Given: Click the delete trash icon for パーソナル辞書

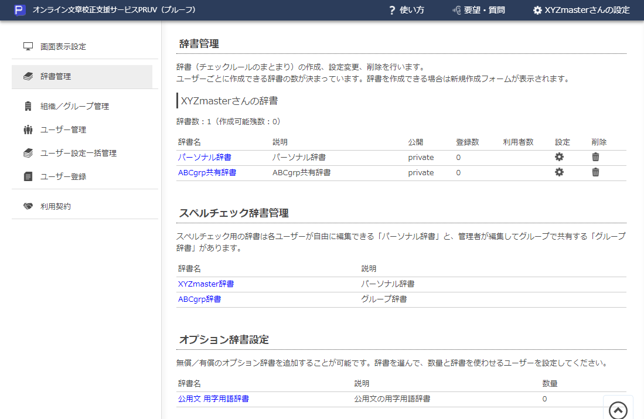Looking at the screenshot, I should tap(596, 156).
